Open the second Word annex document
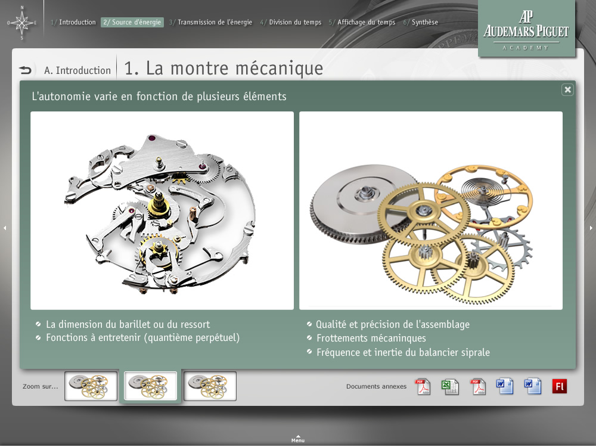 tap(532, 386)
